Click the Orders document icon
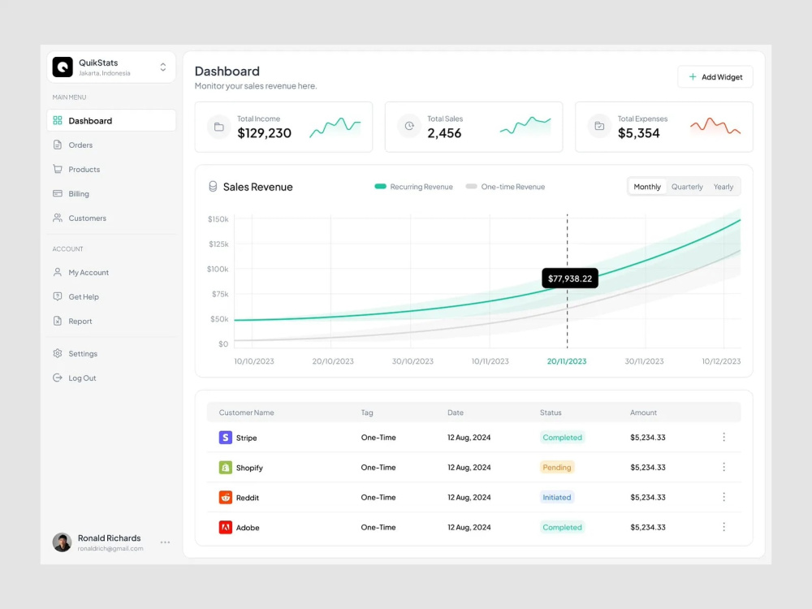Screen dimensions: 812x609 (58, 145)
